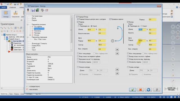
Task: Click the red X cancel button
Action: (x=141, y=90)
